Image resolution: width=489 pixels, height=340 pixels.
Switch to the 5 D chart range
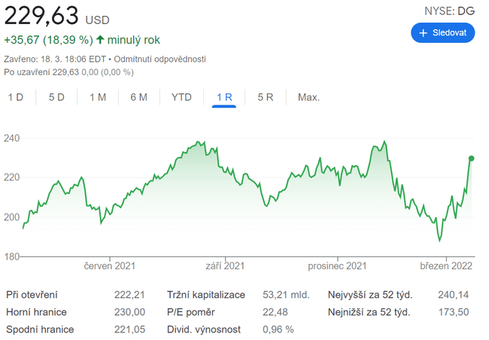pos(56,97)
